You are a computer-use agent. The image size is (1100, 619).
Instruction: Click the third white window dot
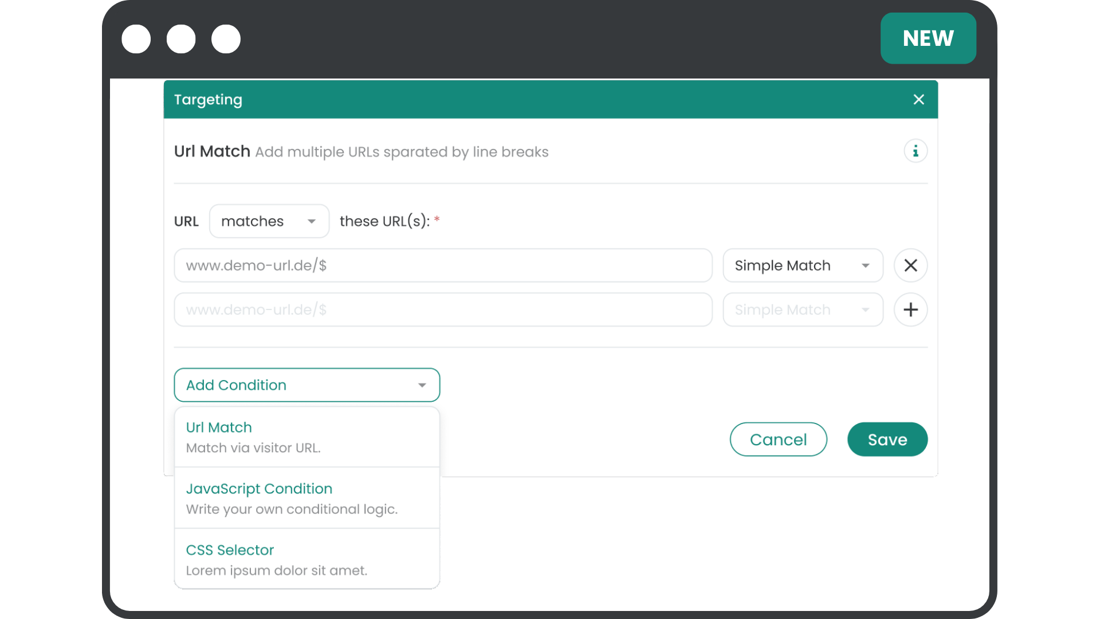[x=226, y=39]
